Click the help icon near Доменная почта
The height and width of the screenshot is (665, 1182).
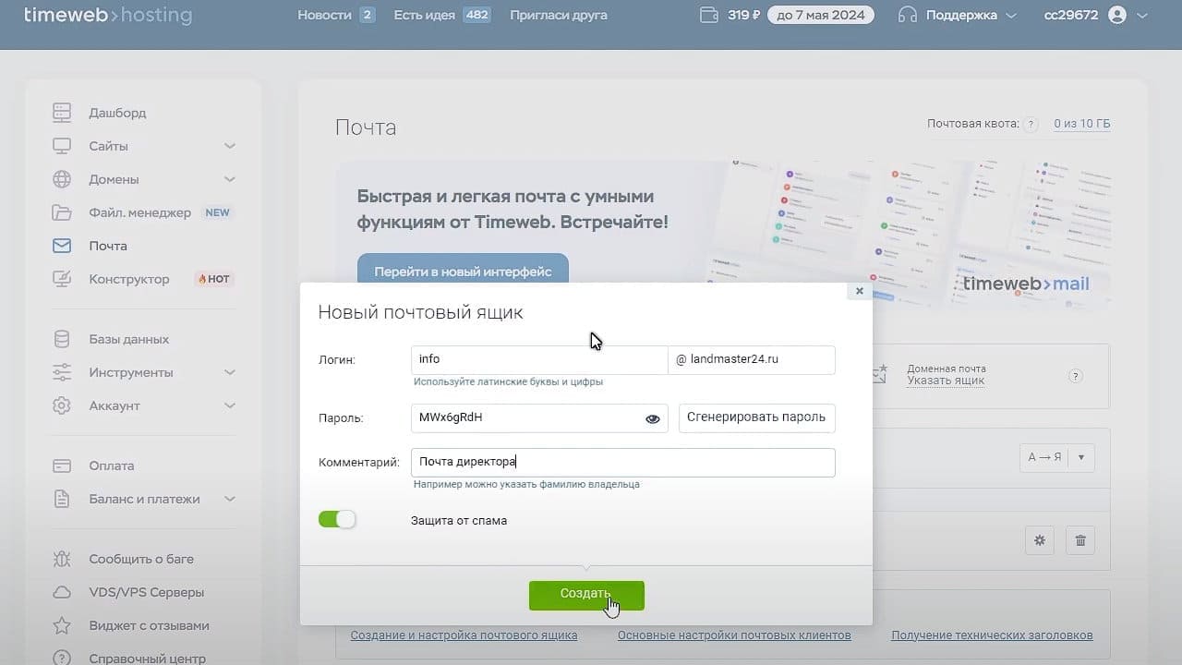1075,376
